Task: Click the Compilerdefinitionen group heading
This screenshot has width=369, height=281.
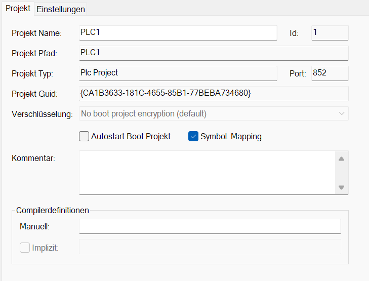Action: point(53,210)
